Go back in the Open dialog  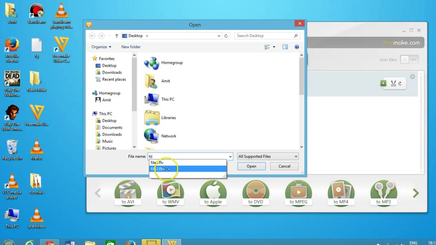click(92, 36)
